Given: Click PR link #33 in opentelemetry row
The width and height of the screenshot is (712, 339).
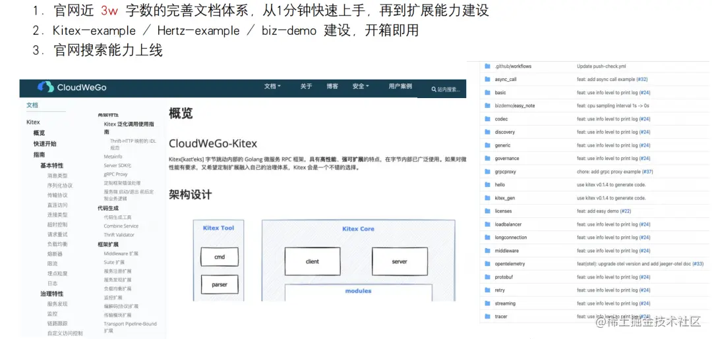Looking at the screenshot, I should (698, 264).
